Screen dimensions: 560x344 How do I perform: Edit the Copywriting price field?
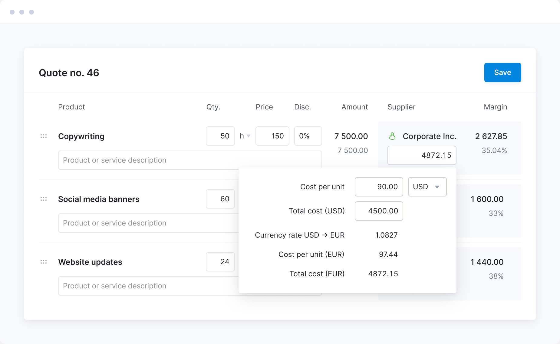coord(272,136)
